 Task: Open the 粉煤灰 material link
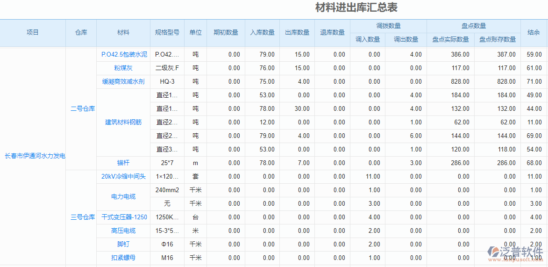(x=123, y=68)
